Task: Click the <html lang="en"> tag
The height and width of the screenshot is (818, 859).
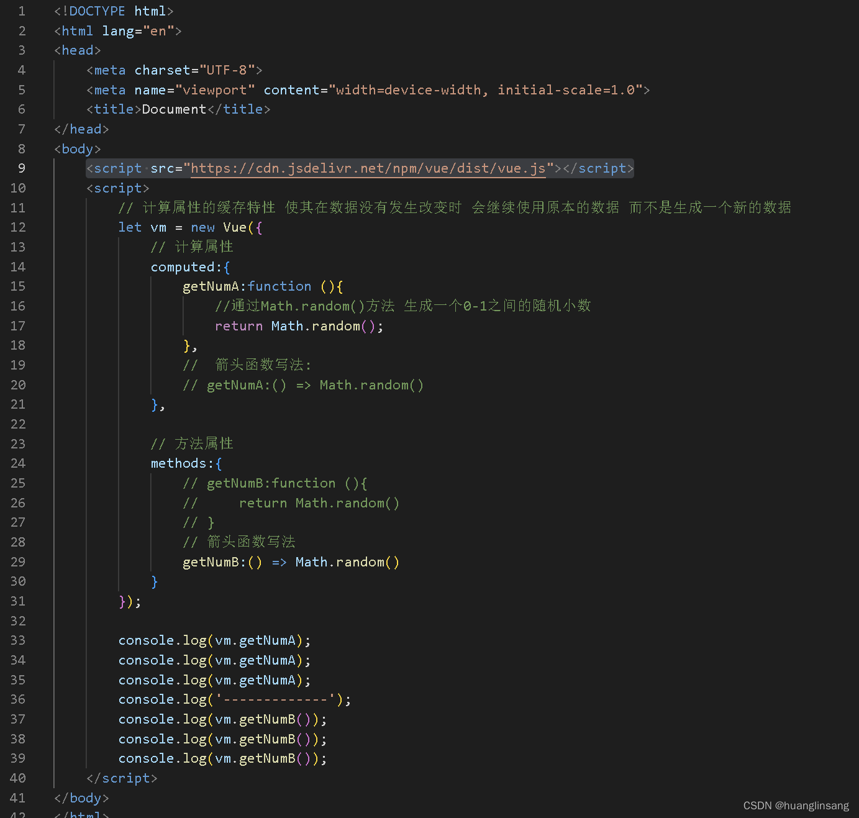Action: pyautogui.click(x=118, y=31)
